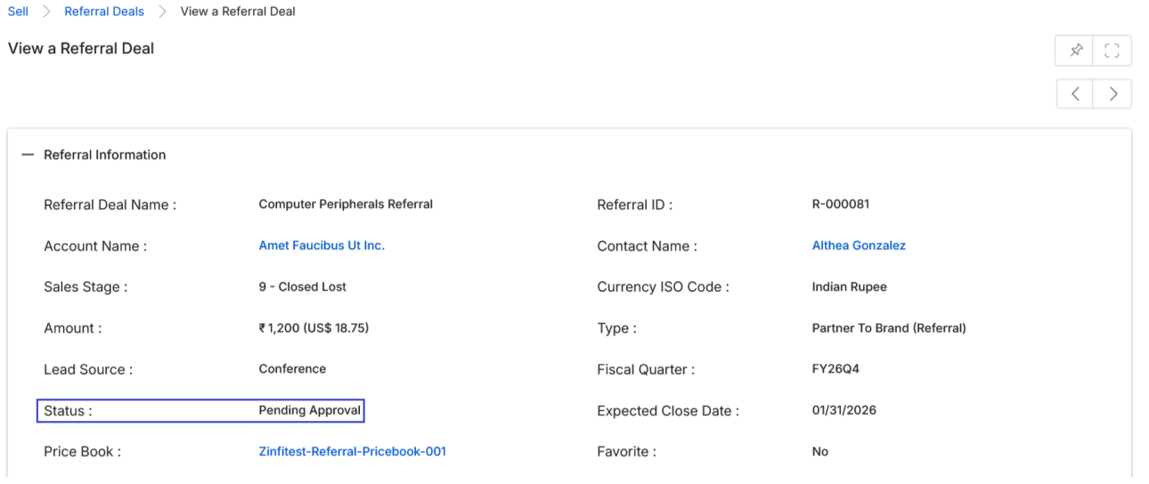Screen dimensions: 1149x484
Task: Click the 'Referral ID :' label
Action: pyautogui.click(x=635, y=205)
